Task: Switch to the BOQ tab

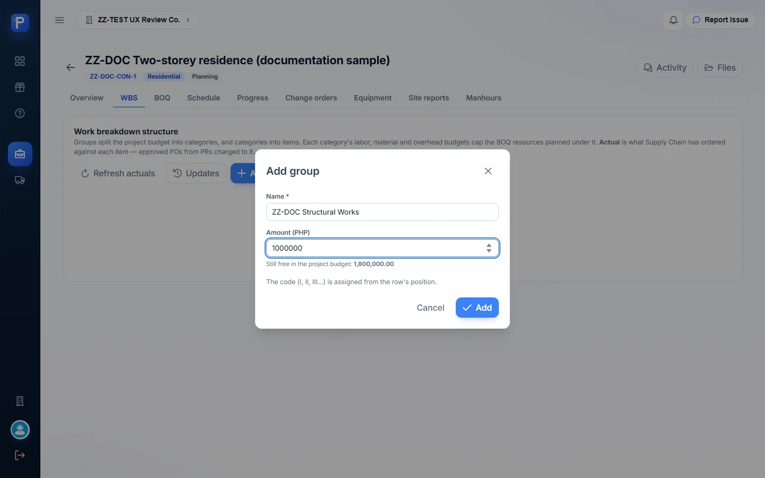Action: pyautogui.click(x=163, y=98)
